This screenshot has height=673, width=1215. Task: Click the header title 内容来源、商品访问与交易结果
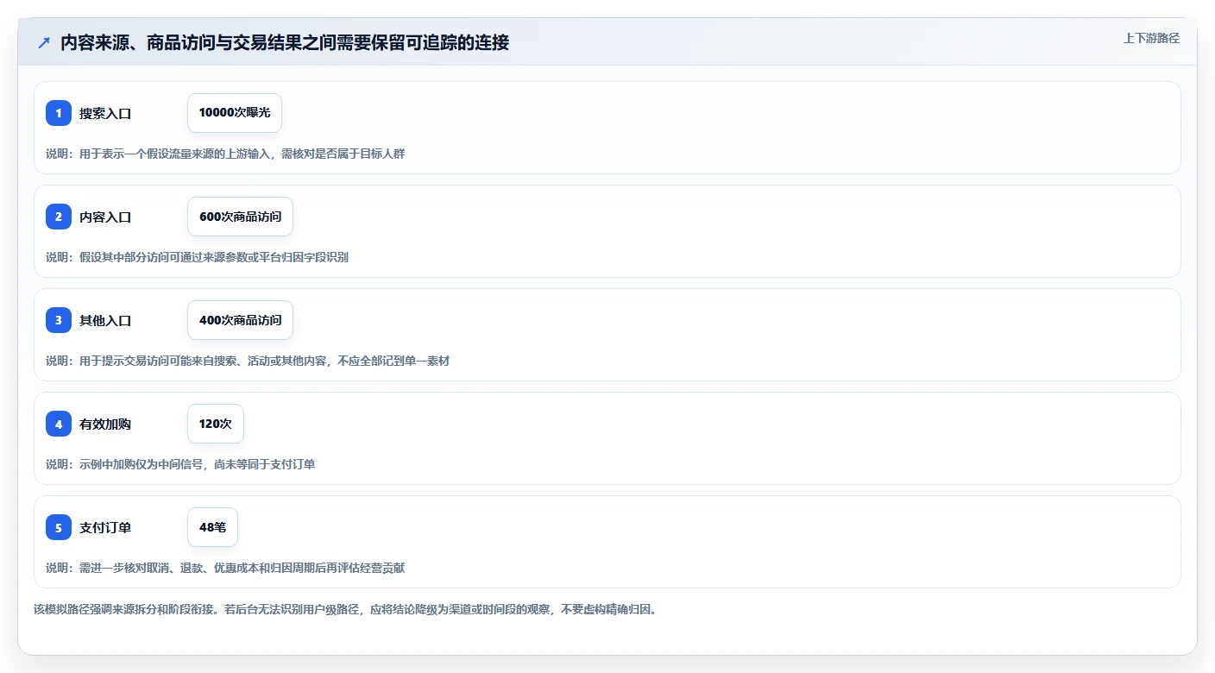click(285, 42)
